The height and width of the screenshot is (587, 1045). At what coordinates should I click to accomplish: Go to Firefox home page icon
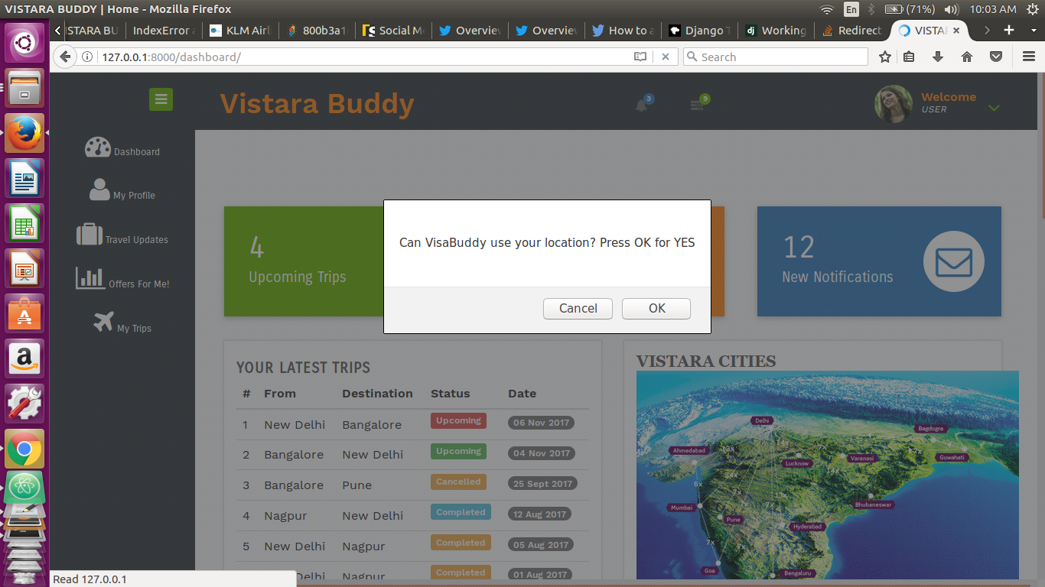tap(967, 57)
